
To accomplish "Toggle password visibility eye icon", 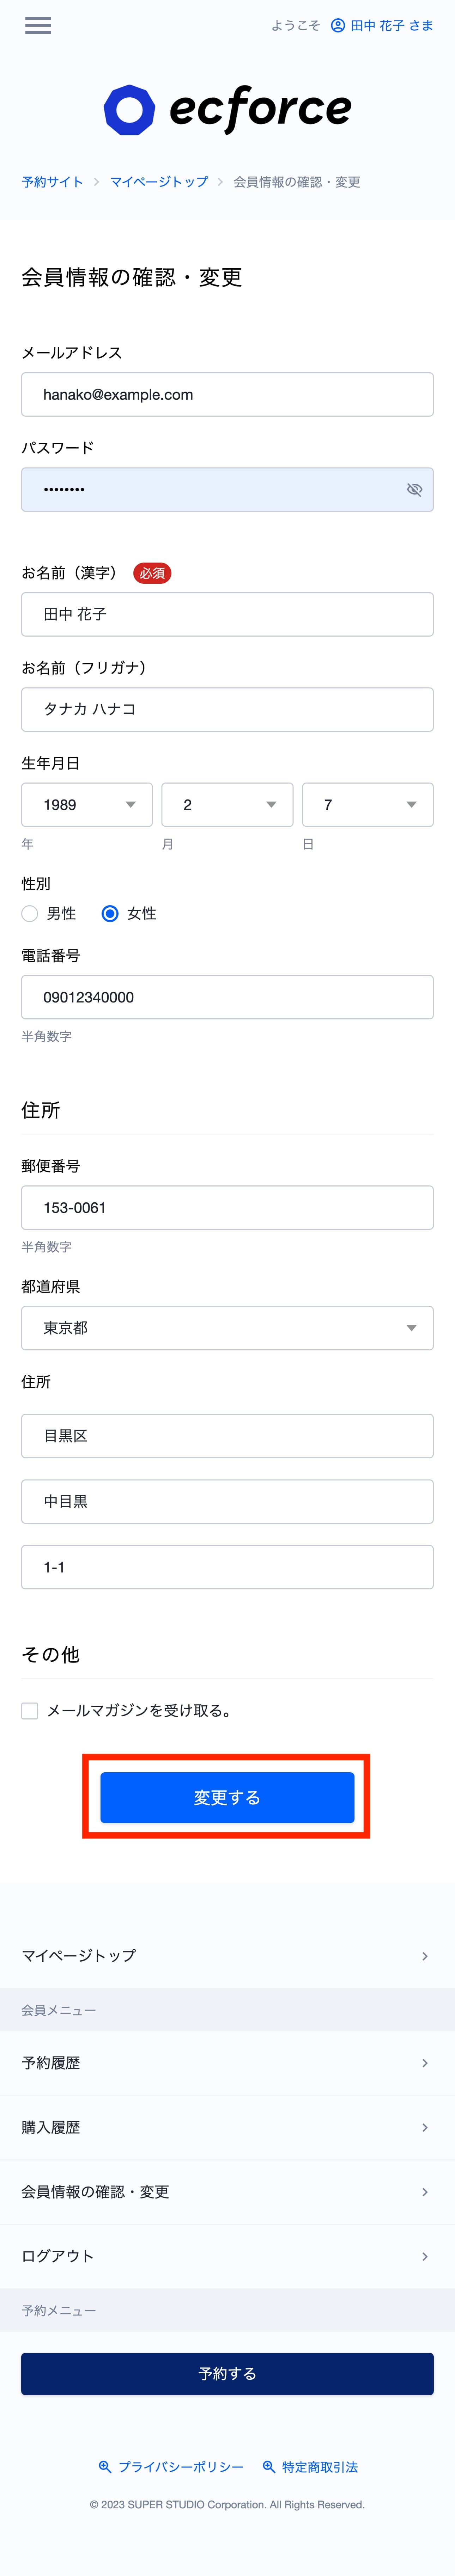I will 414,490.
